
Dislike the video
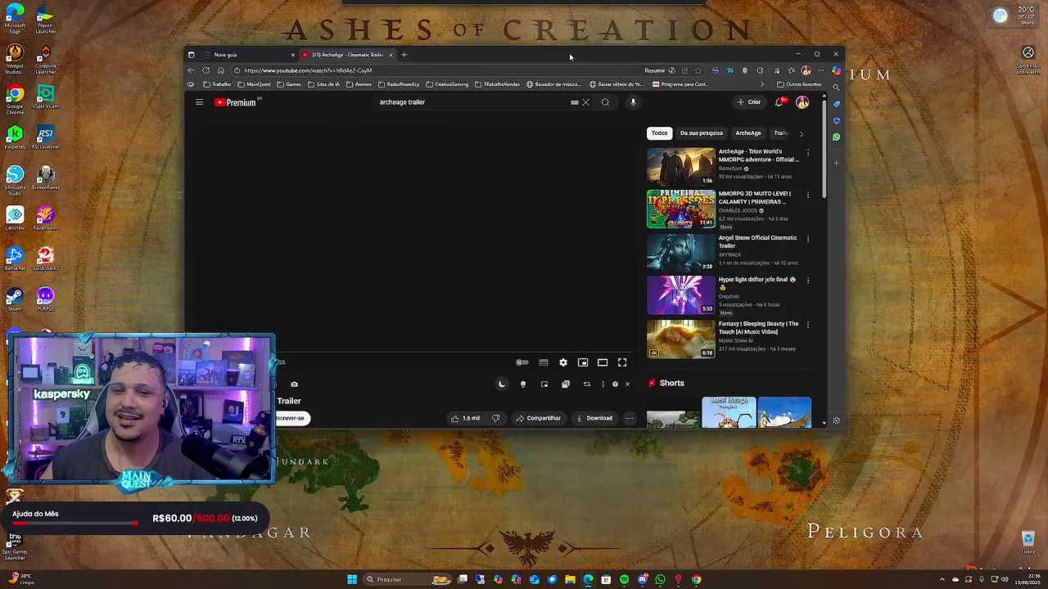point(495,418)
